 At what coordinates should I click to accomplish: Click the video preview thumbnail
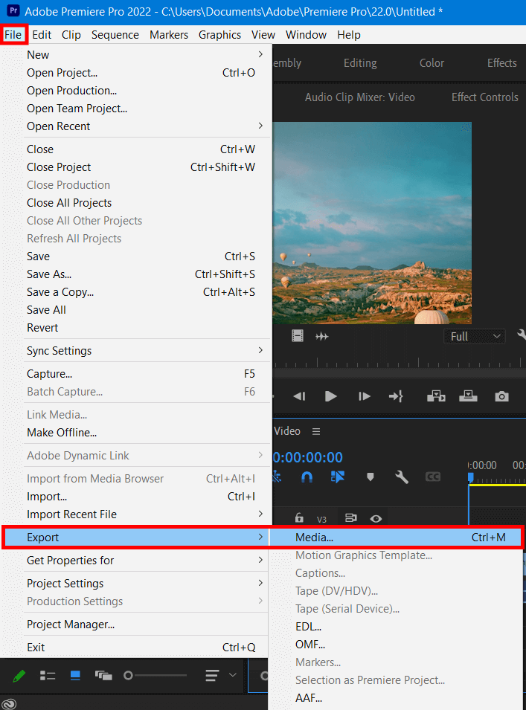coord(372,223)
